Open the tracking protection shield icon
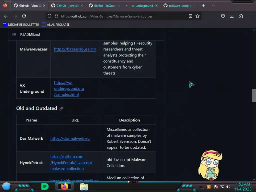256x192 pixels. 49,16
